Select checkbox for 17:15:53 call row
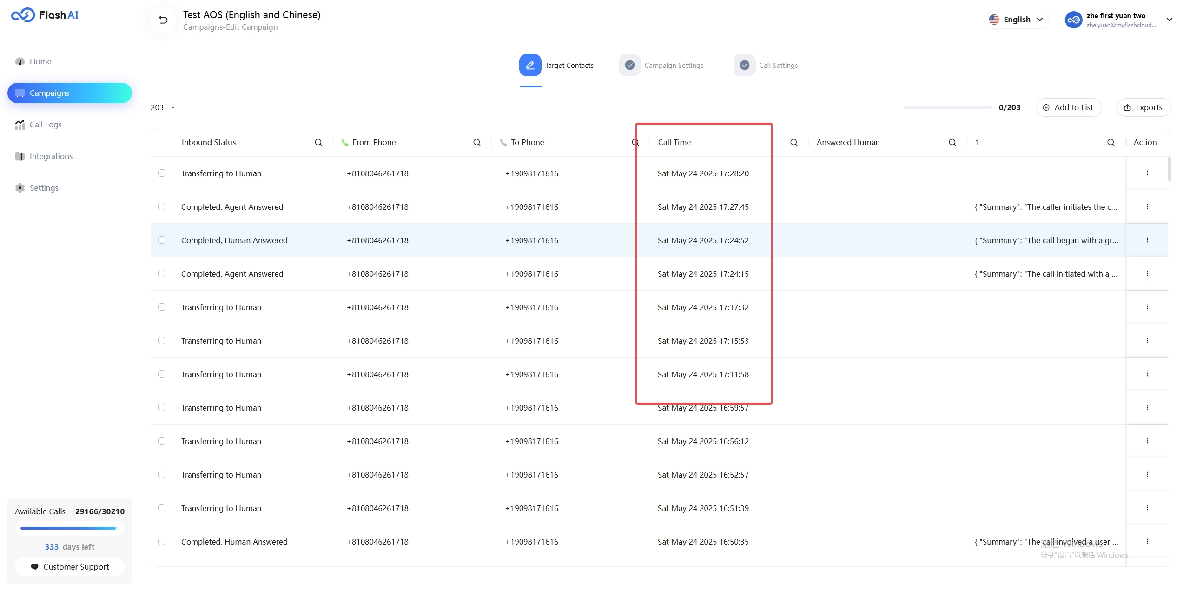 tap(162, 340)
